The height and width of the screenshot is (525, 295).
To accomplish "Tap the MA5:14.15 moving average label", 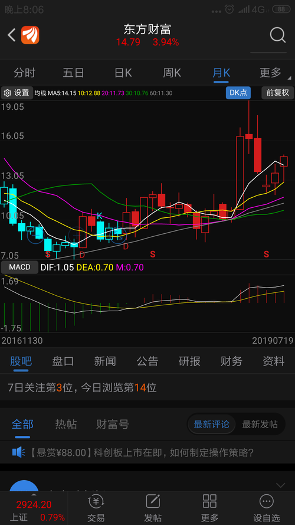I will pos(62,93).
